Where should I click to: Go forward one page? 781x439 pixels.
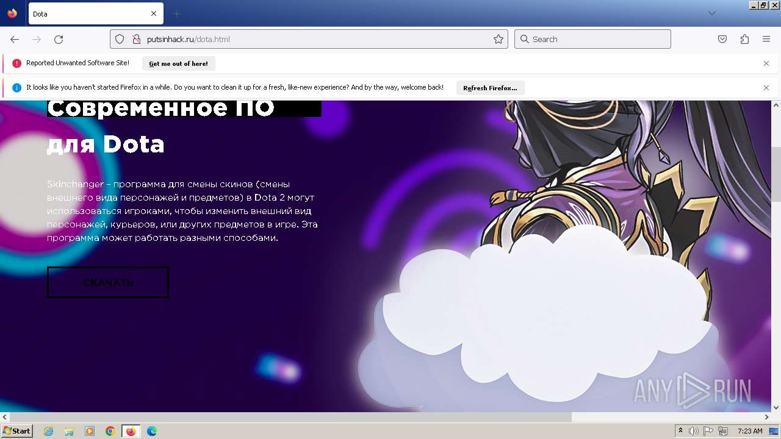(37, 39)
